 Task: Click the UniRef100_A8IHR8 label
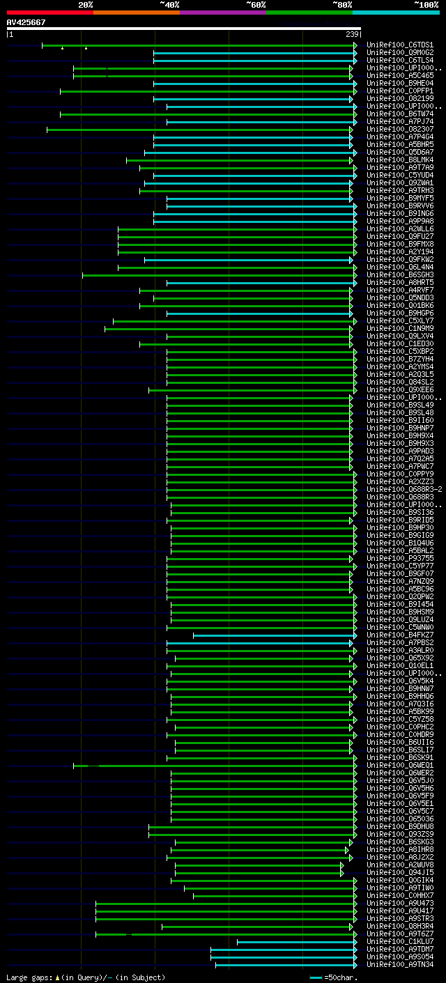(x=399, y=849)
